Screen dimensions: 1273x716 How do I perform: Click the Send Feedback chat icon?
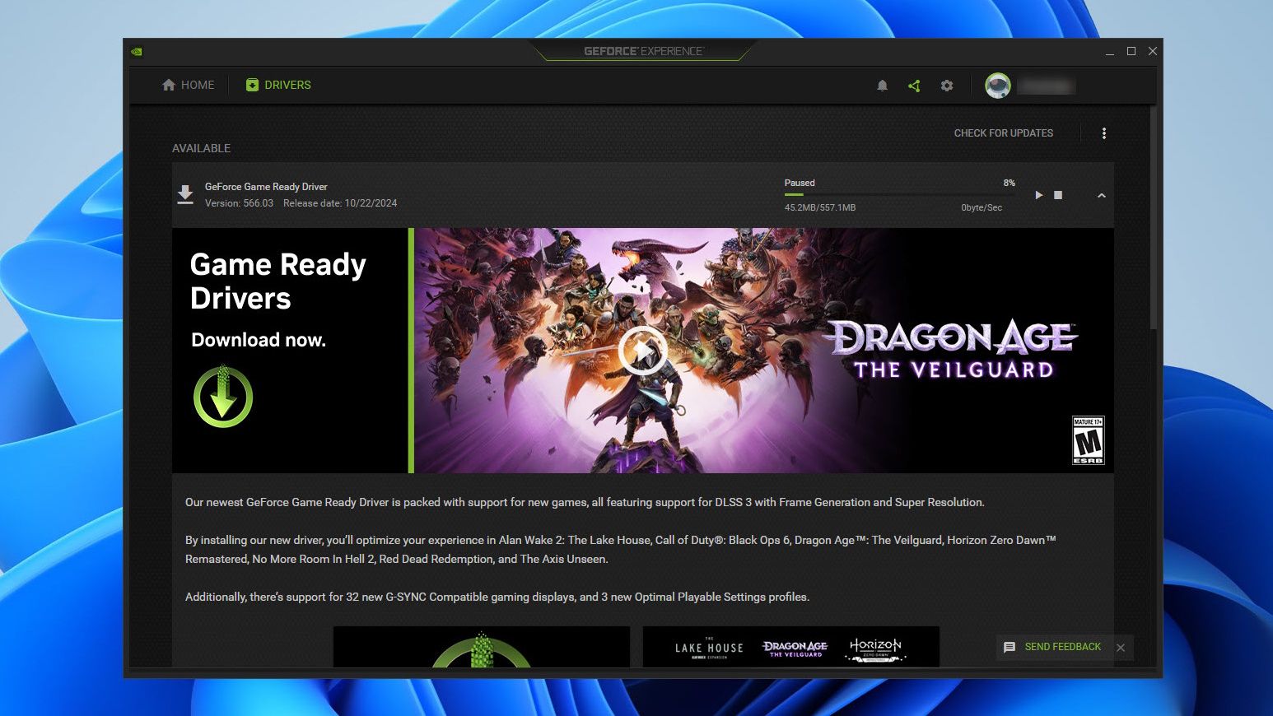click(x=1009, y=647)
